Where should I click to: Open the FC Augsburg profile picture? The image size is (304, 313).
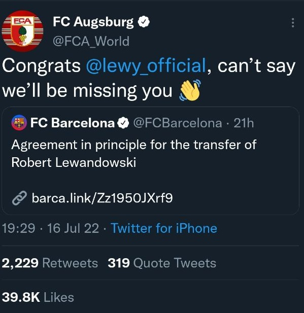[x=22, y=31]
